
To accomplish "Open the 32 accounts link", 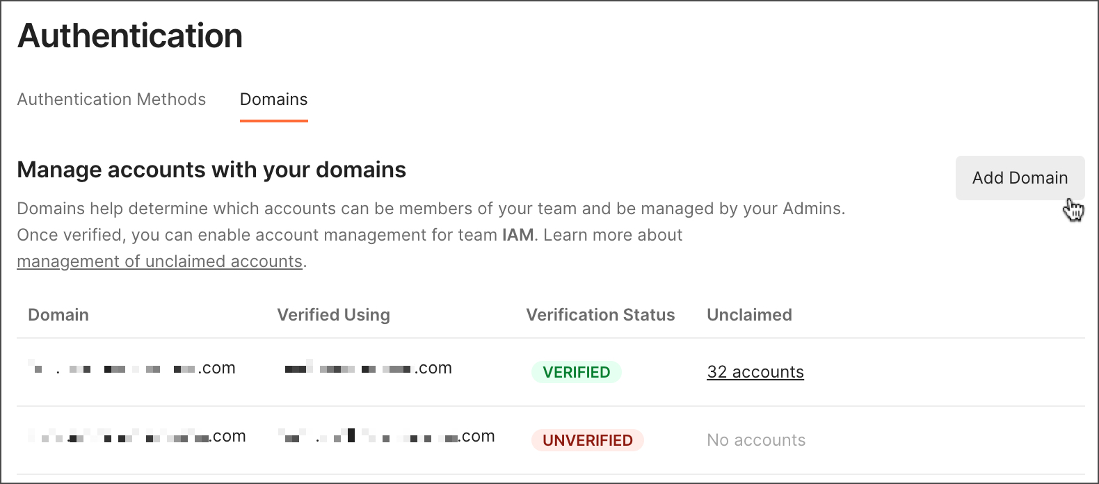I will pos(755,372).
